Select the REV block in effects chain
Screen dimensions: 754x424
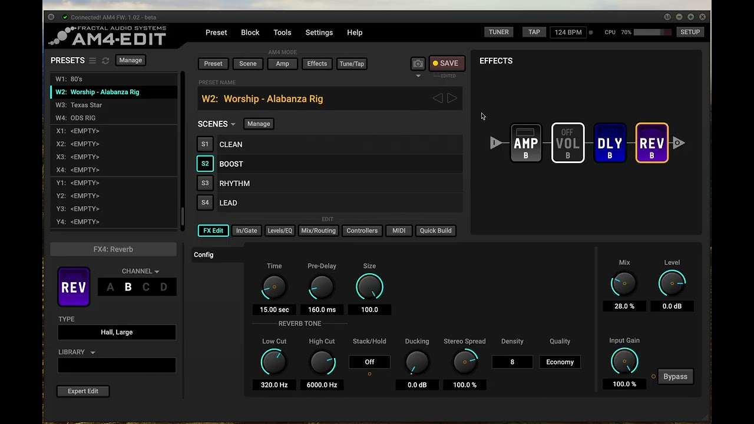pyautogui.click(x=652, y=143)
